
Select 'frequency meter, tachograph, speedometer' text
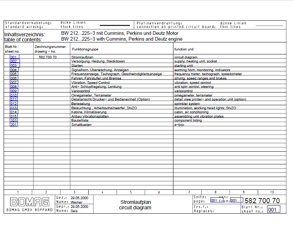tap(208, 74)
